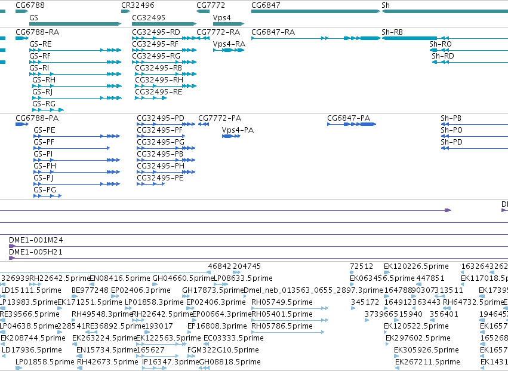
Task: Click the CG32495-PE protein label
Action: [160, 178]
